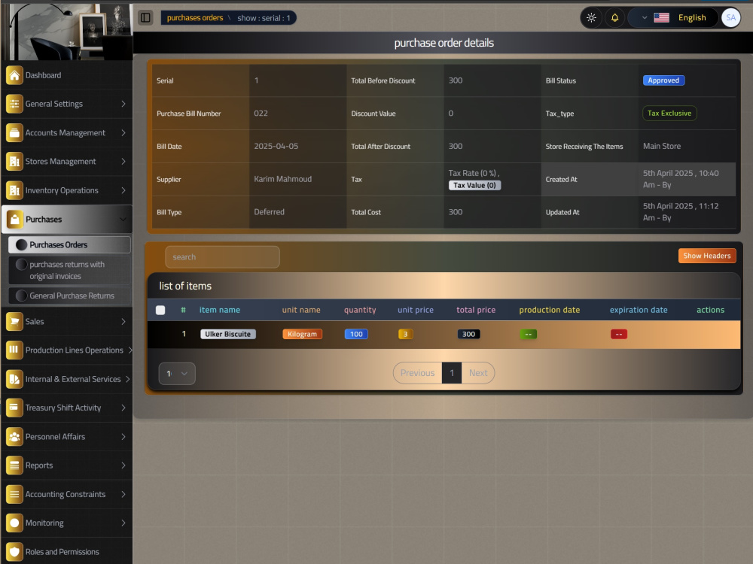The height and width of the screenshot is (564, 753).
Task: Click the Next page button
Action: [478, 373]
